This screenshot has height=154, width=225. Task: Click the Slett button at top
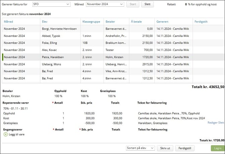(x=147, y=4)
